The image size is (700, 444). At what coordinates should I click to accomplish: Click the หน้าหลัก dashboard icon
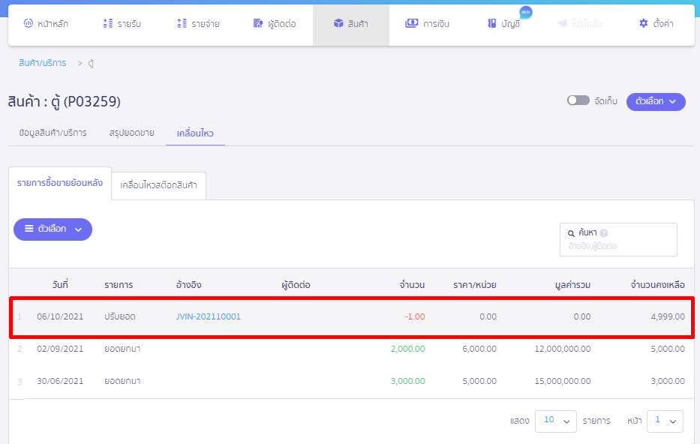pos(29,24)
